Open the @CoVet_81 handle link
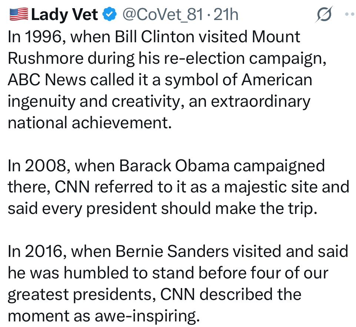Screen dimensions: 356x327 click(162, 15)
